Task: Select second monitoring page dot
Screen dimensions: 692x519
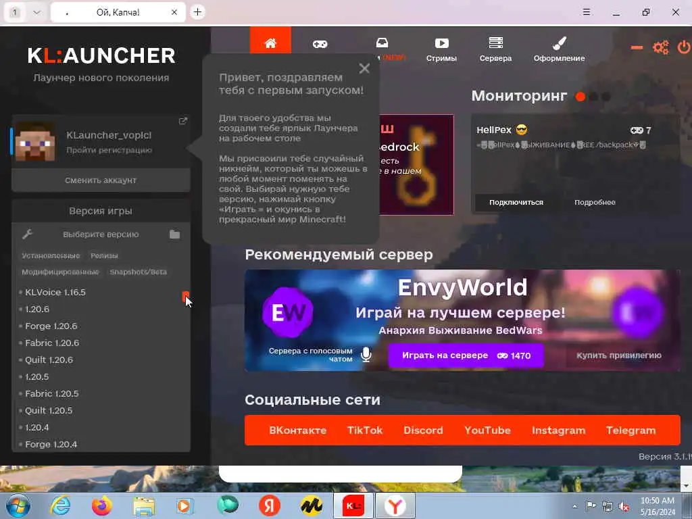Action: coord(594,96)
